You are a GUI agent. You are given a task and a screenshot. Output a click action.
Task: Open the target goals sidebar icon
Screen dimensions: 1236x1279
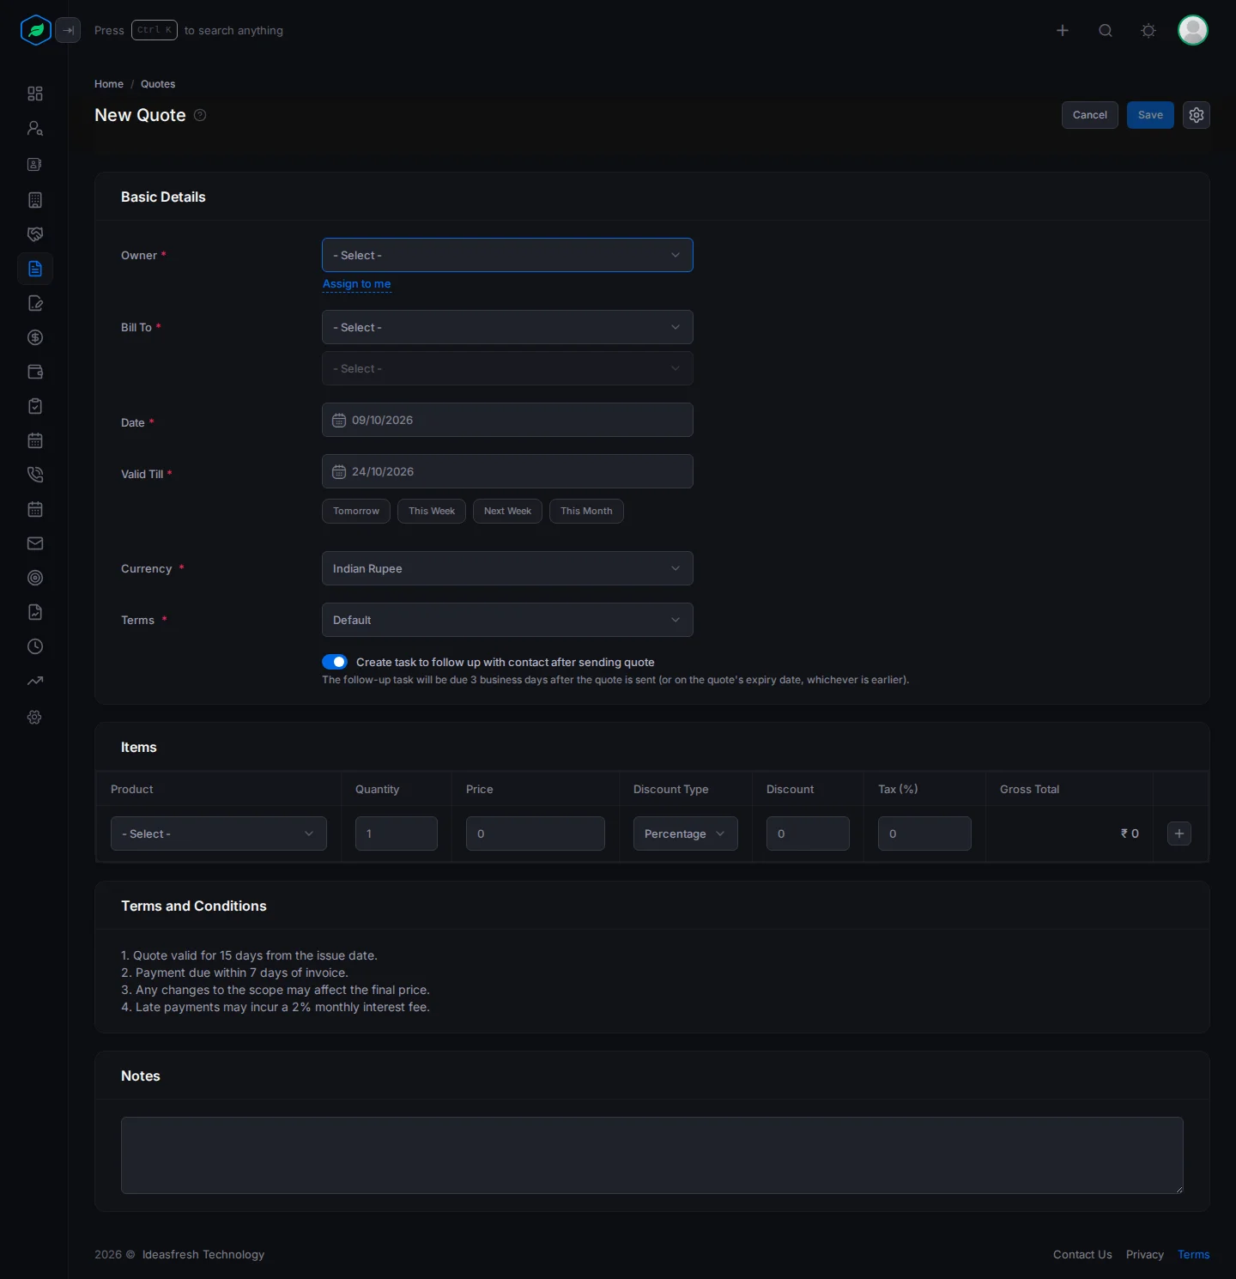pos(35,578)
